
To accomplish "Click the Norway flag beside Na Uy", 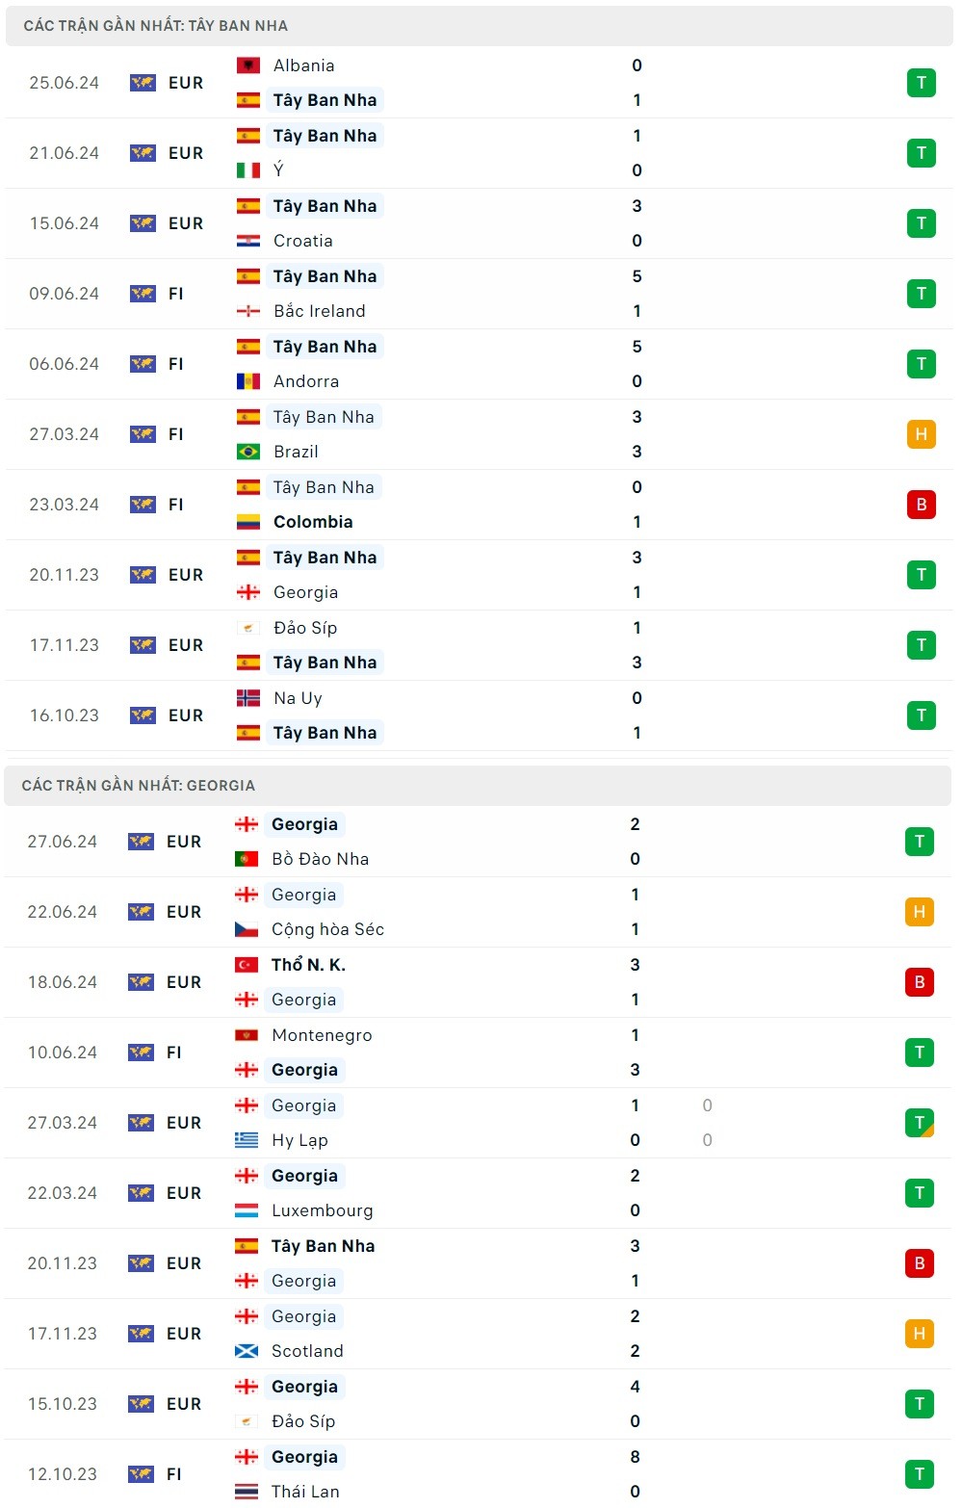I will click(x=248, y=698).
